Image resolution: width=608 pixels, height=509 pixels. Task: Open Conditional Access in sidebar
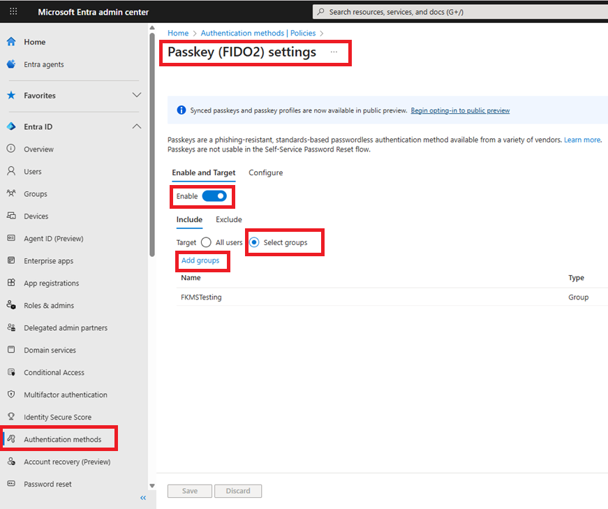pyautogui.click(x=54, y=372)
